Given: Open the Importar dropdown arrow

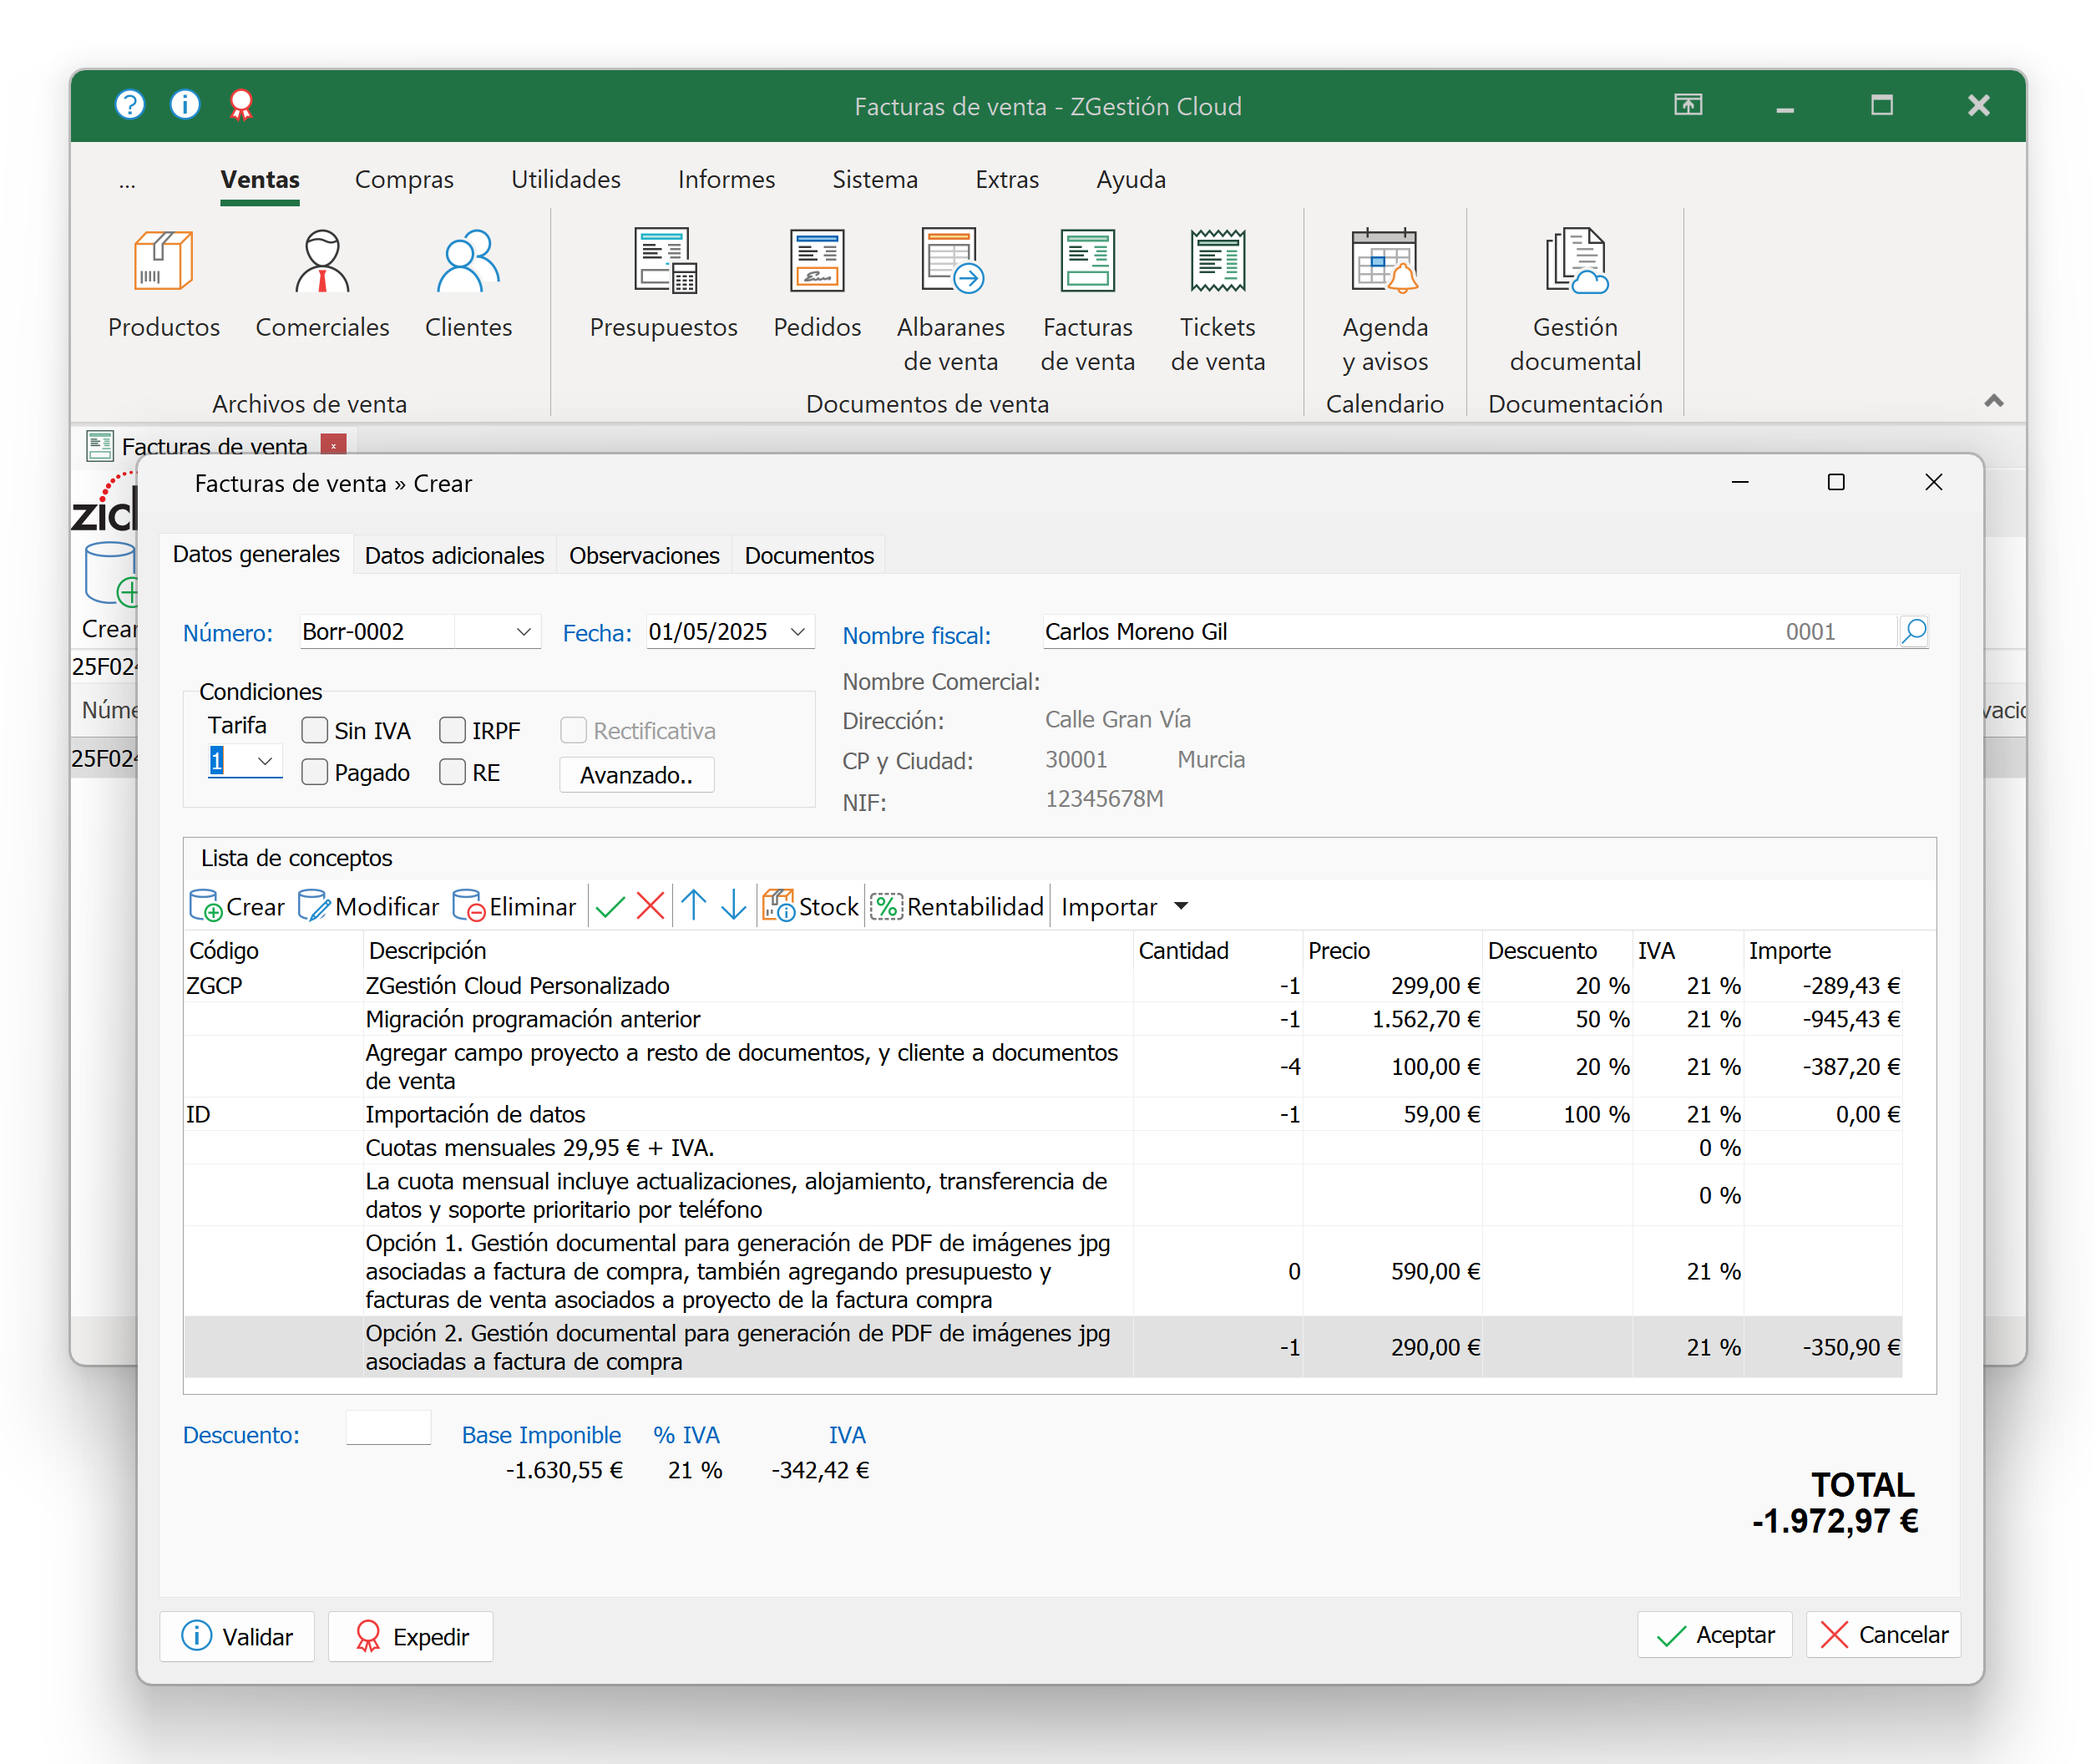Looking at the screenshot, I should pos(1182,906).
